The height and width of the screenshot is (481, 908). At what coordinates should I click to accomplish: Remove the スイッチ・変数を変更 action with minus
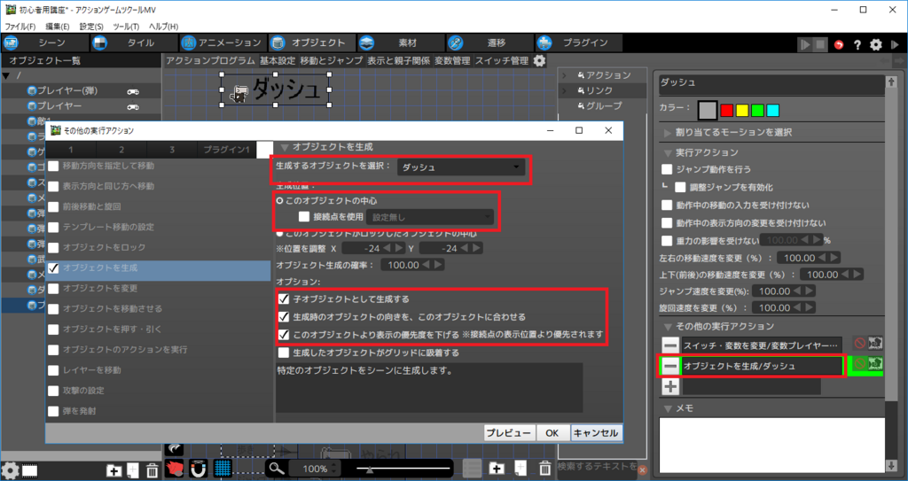pyautogui.click(x=670, y=345)
